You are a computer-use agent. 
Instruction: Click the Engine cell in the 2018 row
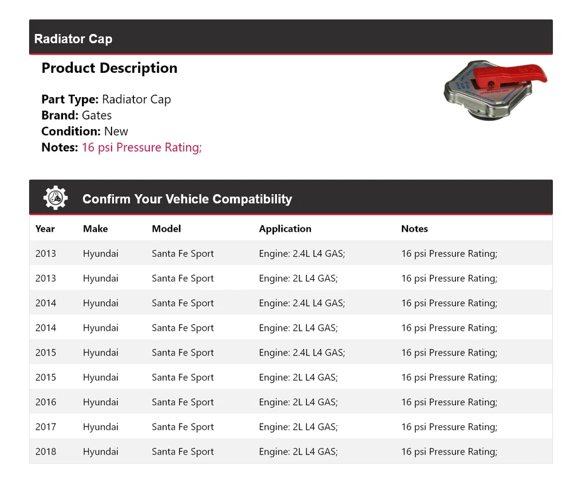(x=298, y=451)
